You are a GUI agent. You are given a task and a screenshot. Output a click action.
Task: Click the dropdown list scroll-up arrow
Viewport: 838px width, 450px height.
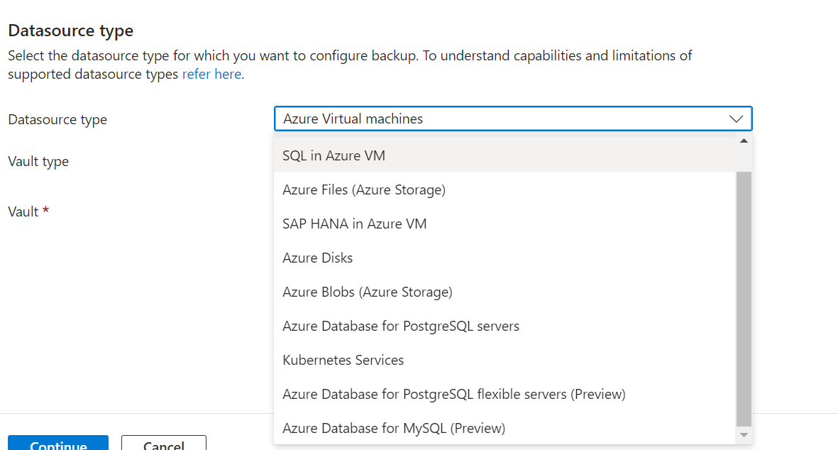[744, 141]
